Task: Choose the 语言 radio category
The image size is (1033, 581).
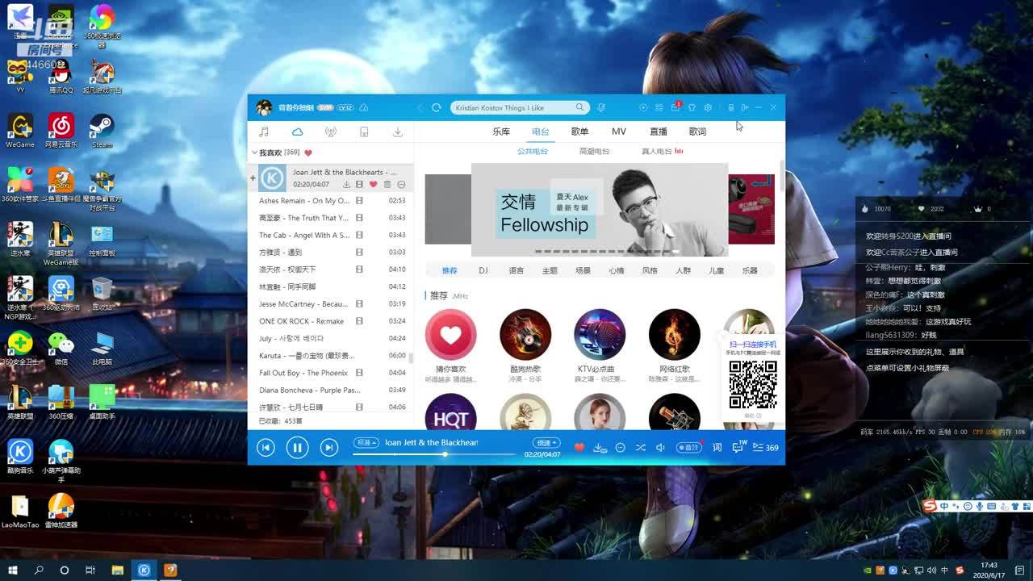Action: (516, 270)
